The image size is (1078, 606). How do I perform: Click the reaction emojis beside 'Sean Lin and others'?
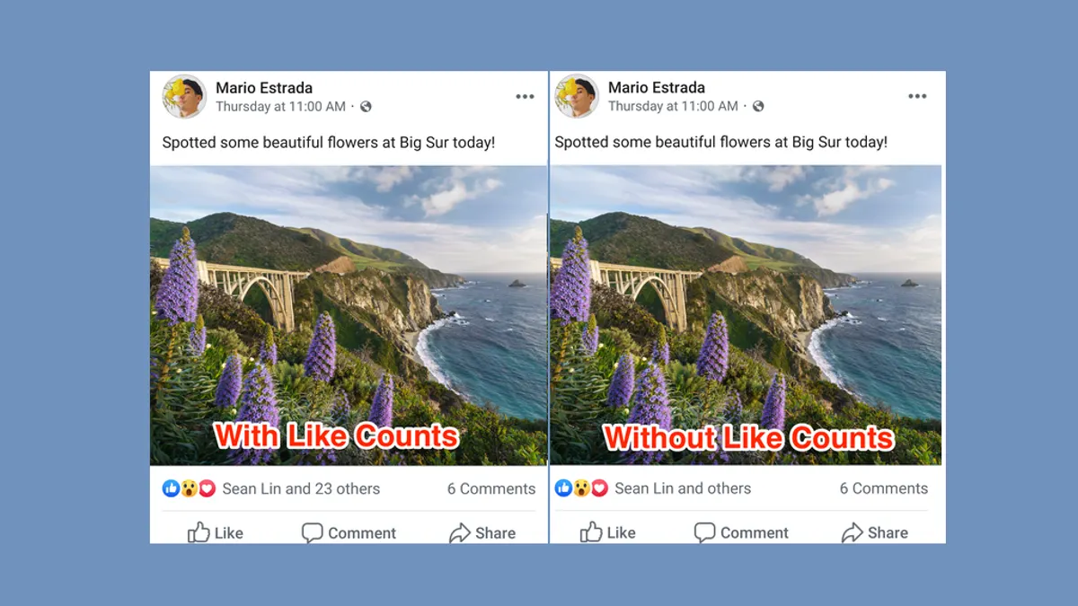coord(581,488)
